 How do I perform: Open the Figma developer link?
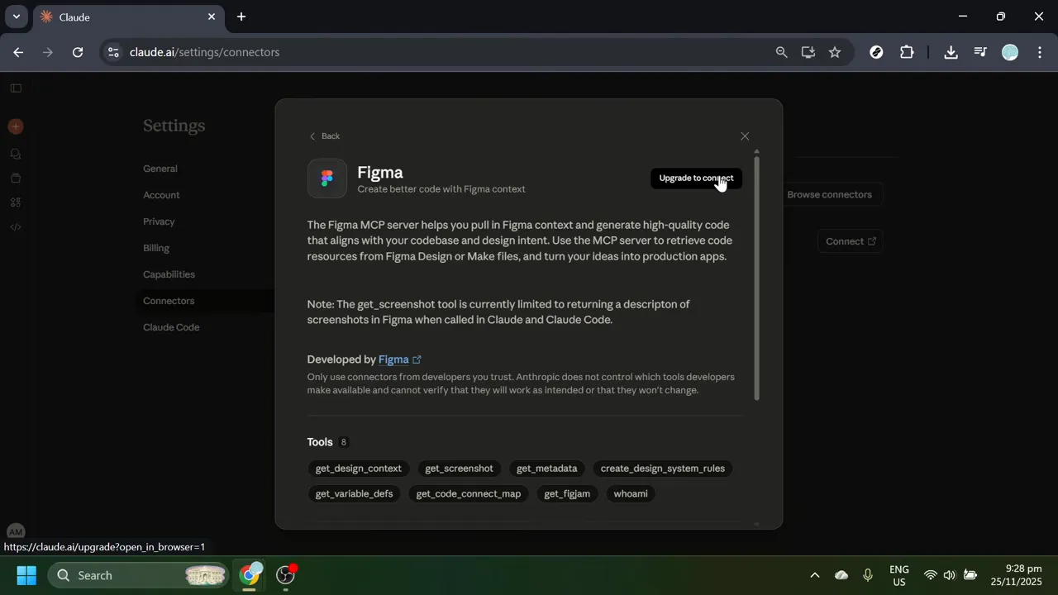(400, 359)
